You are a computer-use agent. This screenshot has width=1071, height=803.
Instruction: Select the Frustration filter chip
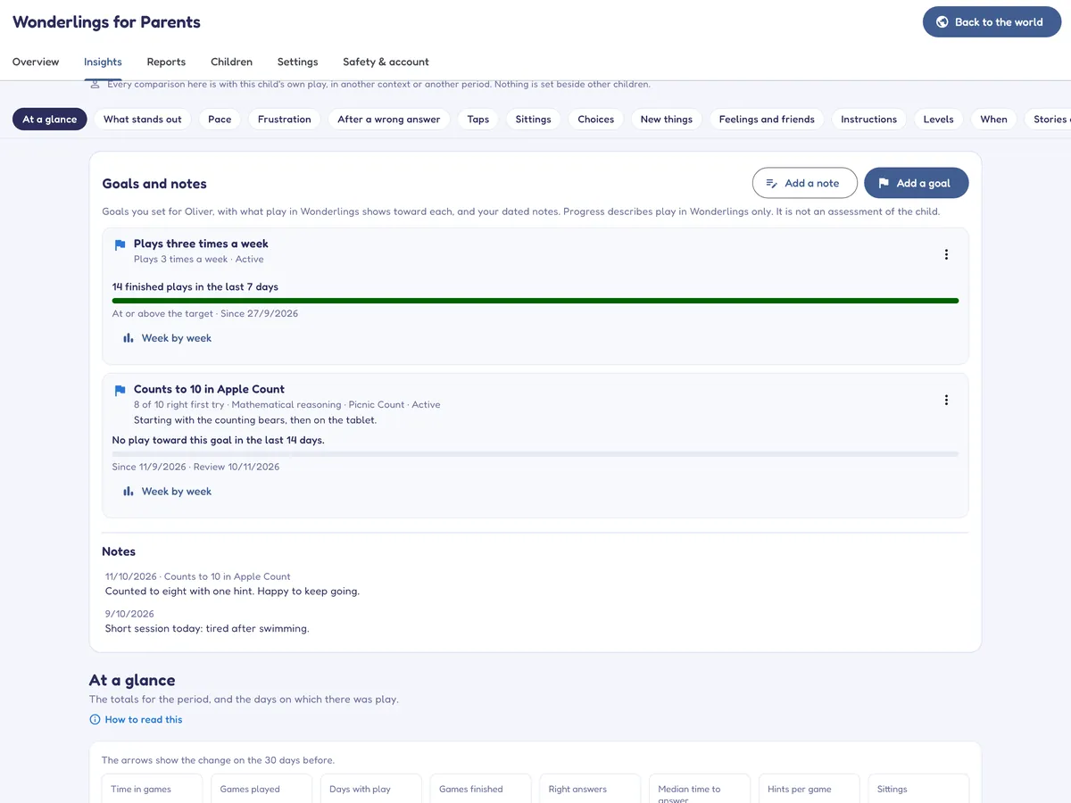click(x=285, y=120)
